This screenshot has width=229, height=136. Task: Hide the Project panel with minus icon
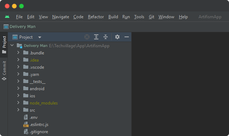pos(127,37)
